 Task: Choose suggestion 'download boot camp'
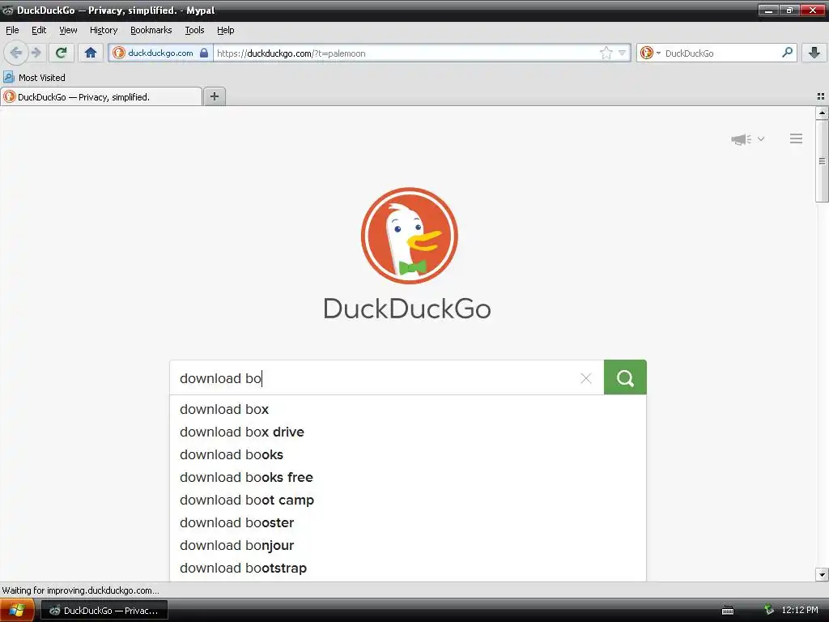(x=408, y=501)
